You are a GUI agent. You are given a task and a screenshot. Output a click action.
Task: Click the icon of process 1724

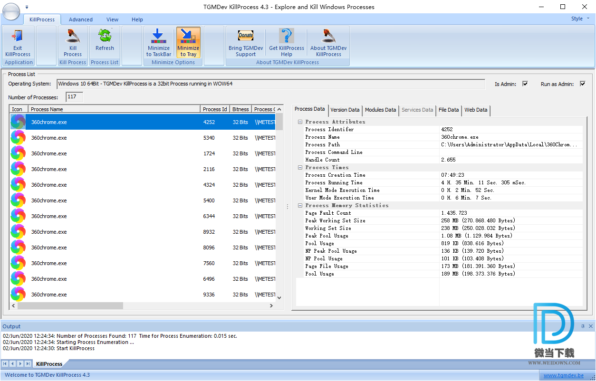pyautogui.click(x=18, y=153)
